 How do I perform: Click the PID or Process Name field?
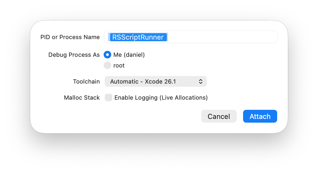[191, 37]
